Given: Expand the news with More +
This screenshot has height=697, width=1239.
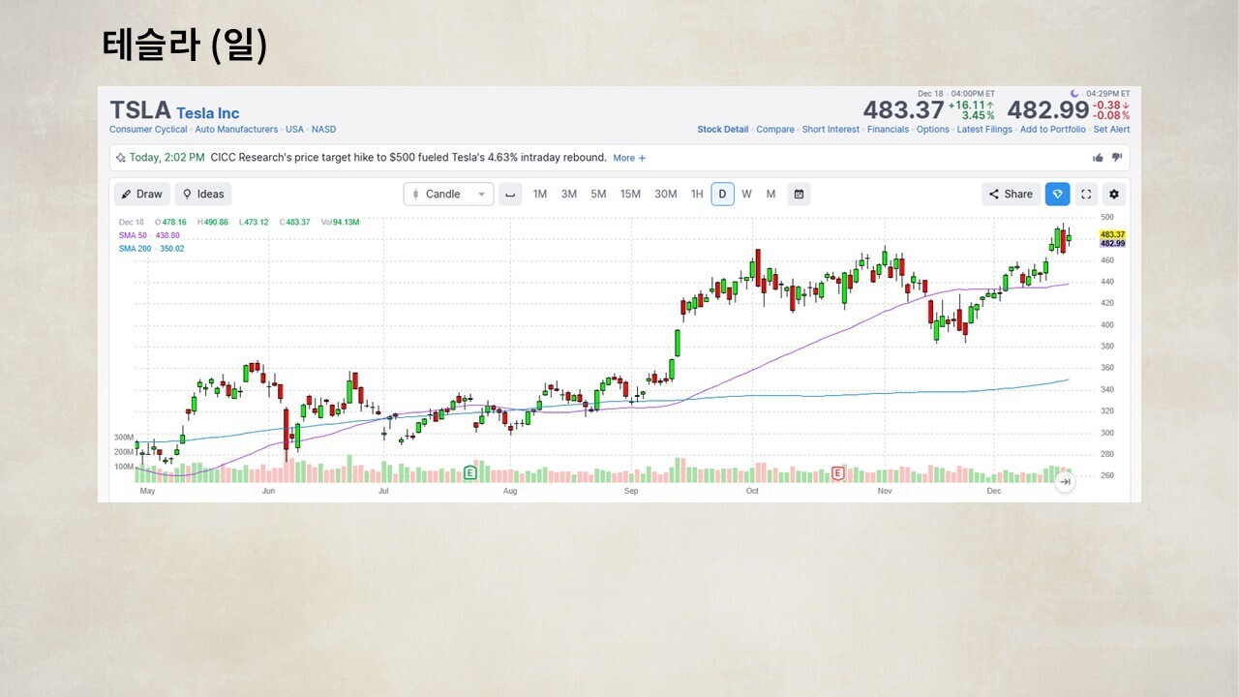Looking at the screenshot, I should (629, 158).
